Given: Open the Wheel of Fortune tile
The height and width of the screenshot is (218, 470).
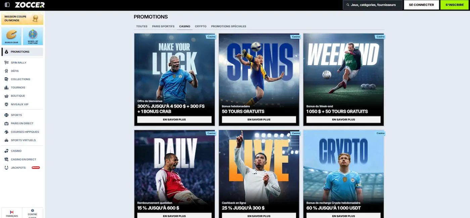Looking at the screenshot, I should 33,36.
